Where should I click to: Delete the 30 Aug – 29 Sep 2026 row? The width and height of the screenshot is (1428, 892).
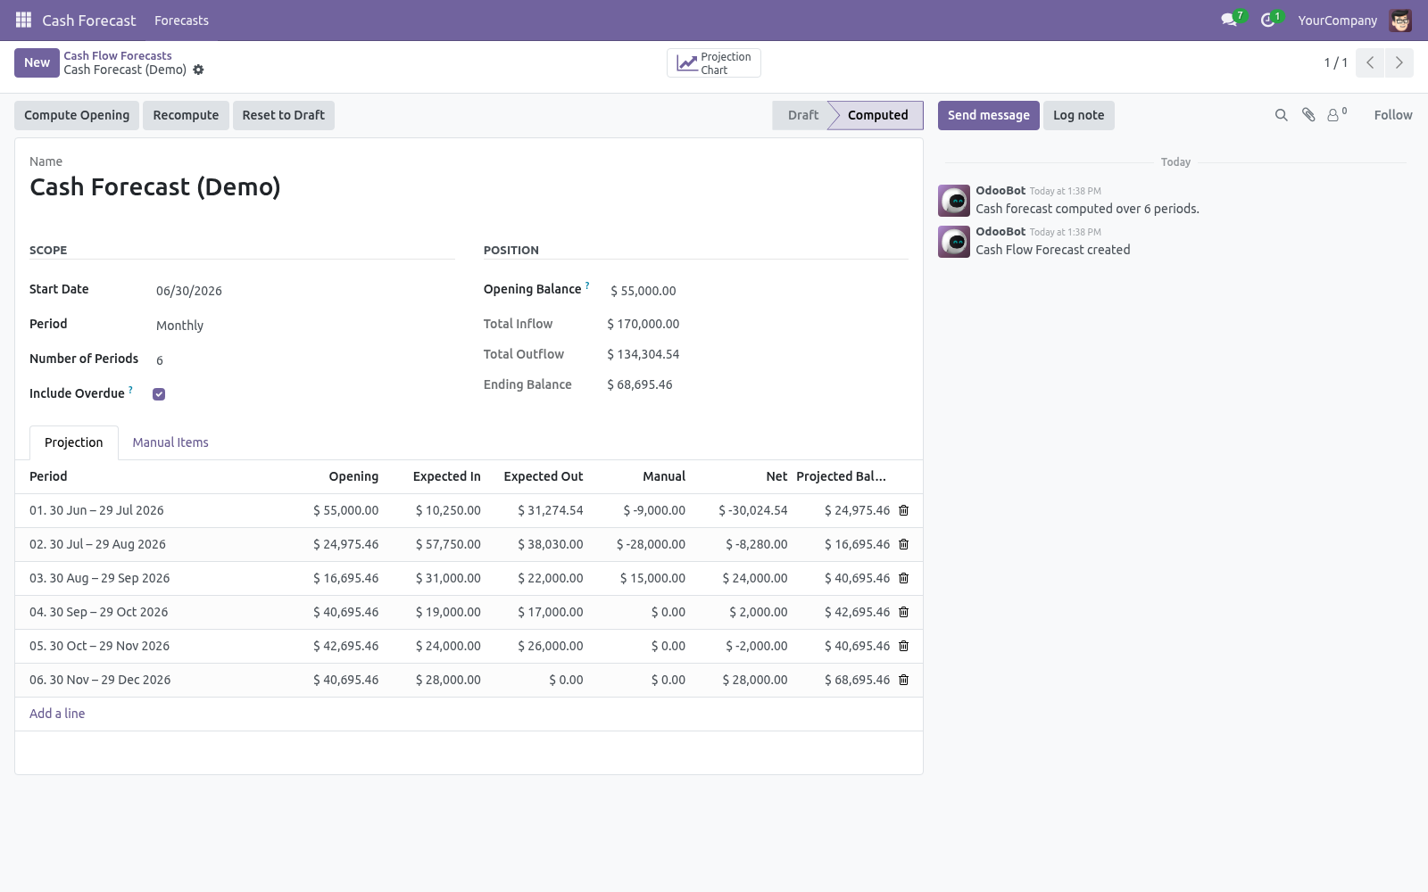903,578
